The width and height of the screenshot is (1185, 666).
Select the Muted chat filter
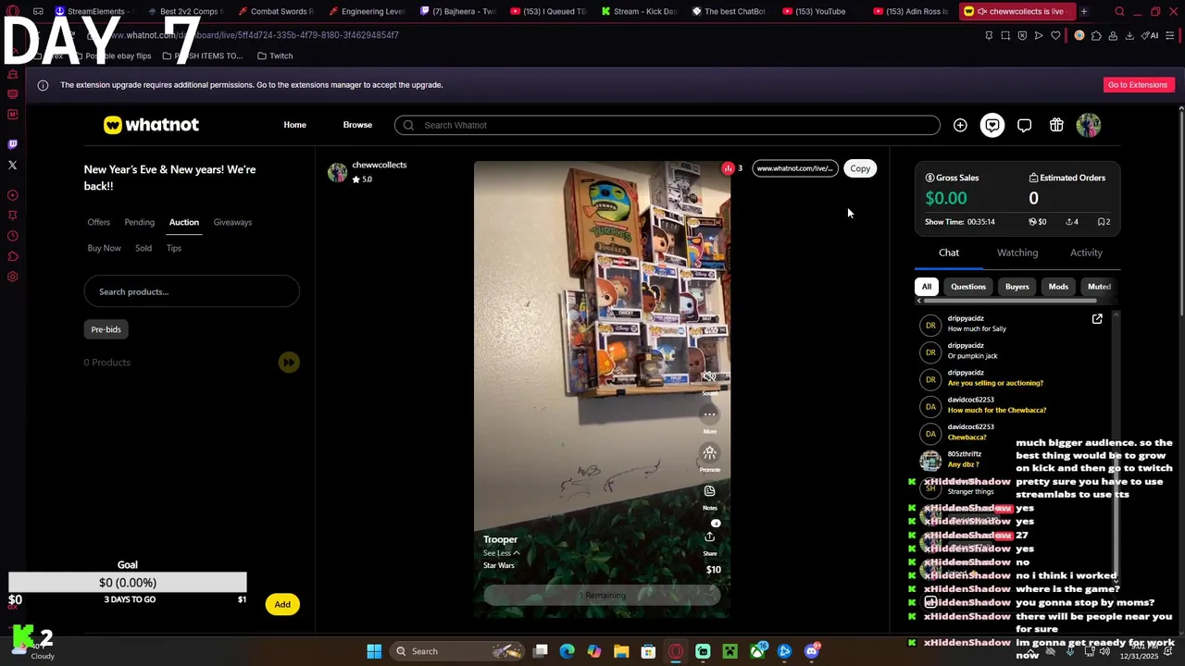1099,287
